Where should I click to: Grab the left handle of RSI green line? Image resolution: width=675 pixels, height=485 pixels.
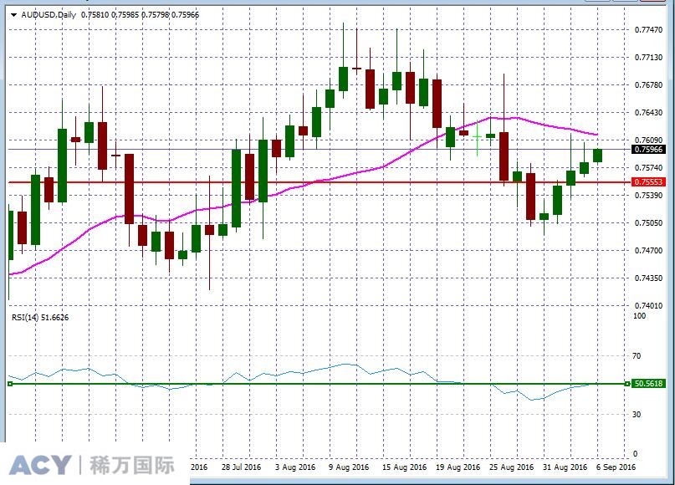[10, 384]
